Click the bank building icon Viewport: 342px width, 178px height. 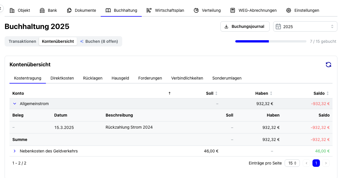[x=42, y=10]
